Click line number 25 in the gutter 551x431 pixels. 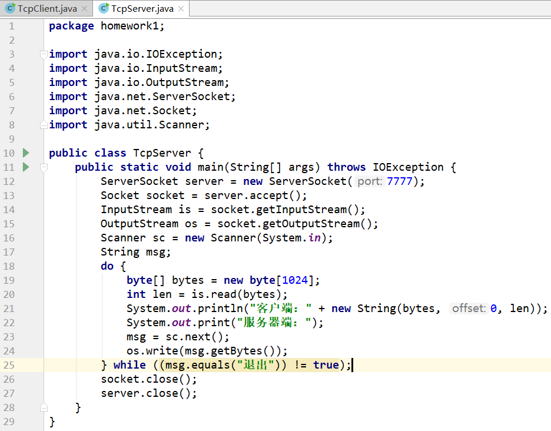[9, 365]
